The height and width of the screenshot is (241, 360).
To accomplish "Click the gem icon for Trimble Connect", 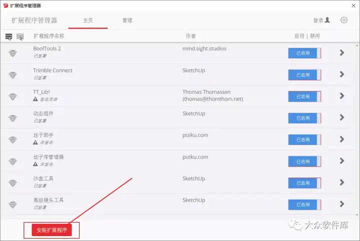I will [12, 75].
